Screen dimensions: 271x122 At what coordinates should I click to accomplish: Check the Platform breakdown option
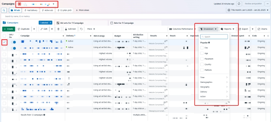pos(202,70)
